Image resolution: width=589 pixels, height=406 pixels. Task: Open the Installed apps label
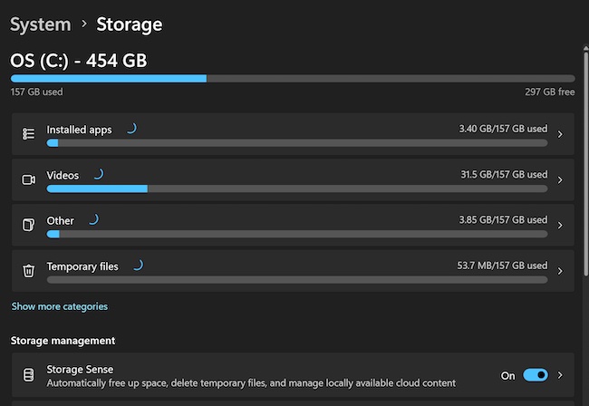(79, 130)
